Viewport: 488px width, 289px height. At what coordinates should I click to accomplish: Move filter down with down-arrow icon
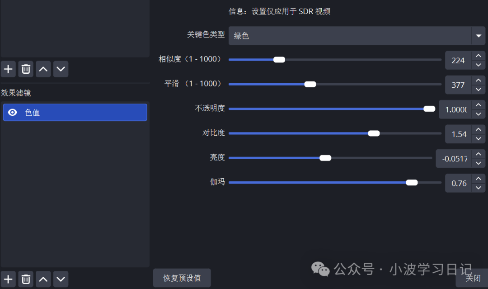(61, 69)
